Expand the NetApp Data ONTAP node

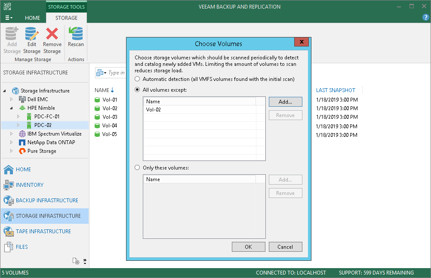pyautogui.click(x=11, y=142)
